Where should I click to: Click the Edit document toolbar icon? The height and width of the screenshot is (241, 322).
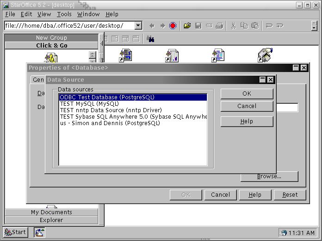[209, 26]
